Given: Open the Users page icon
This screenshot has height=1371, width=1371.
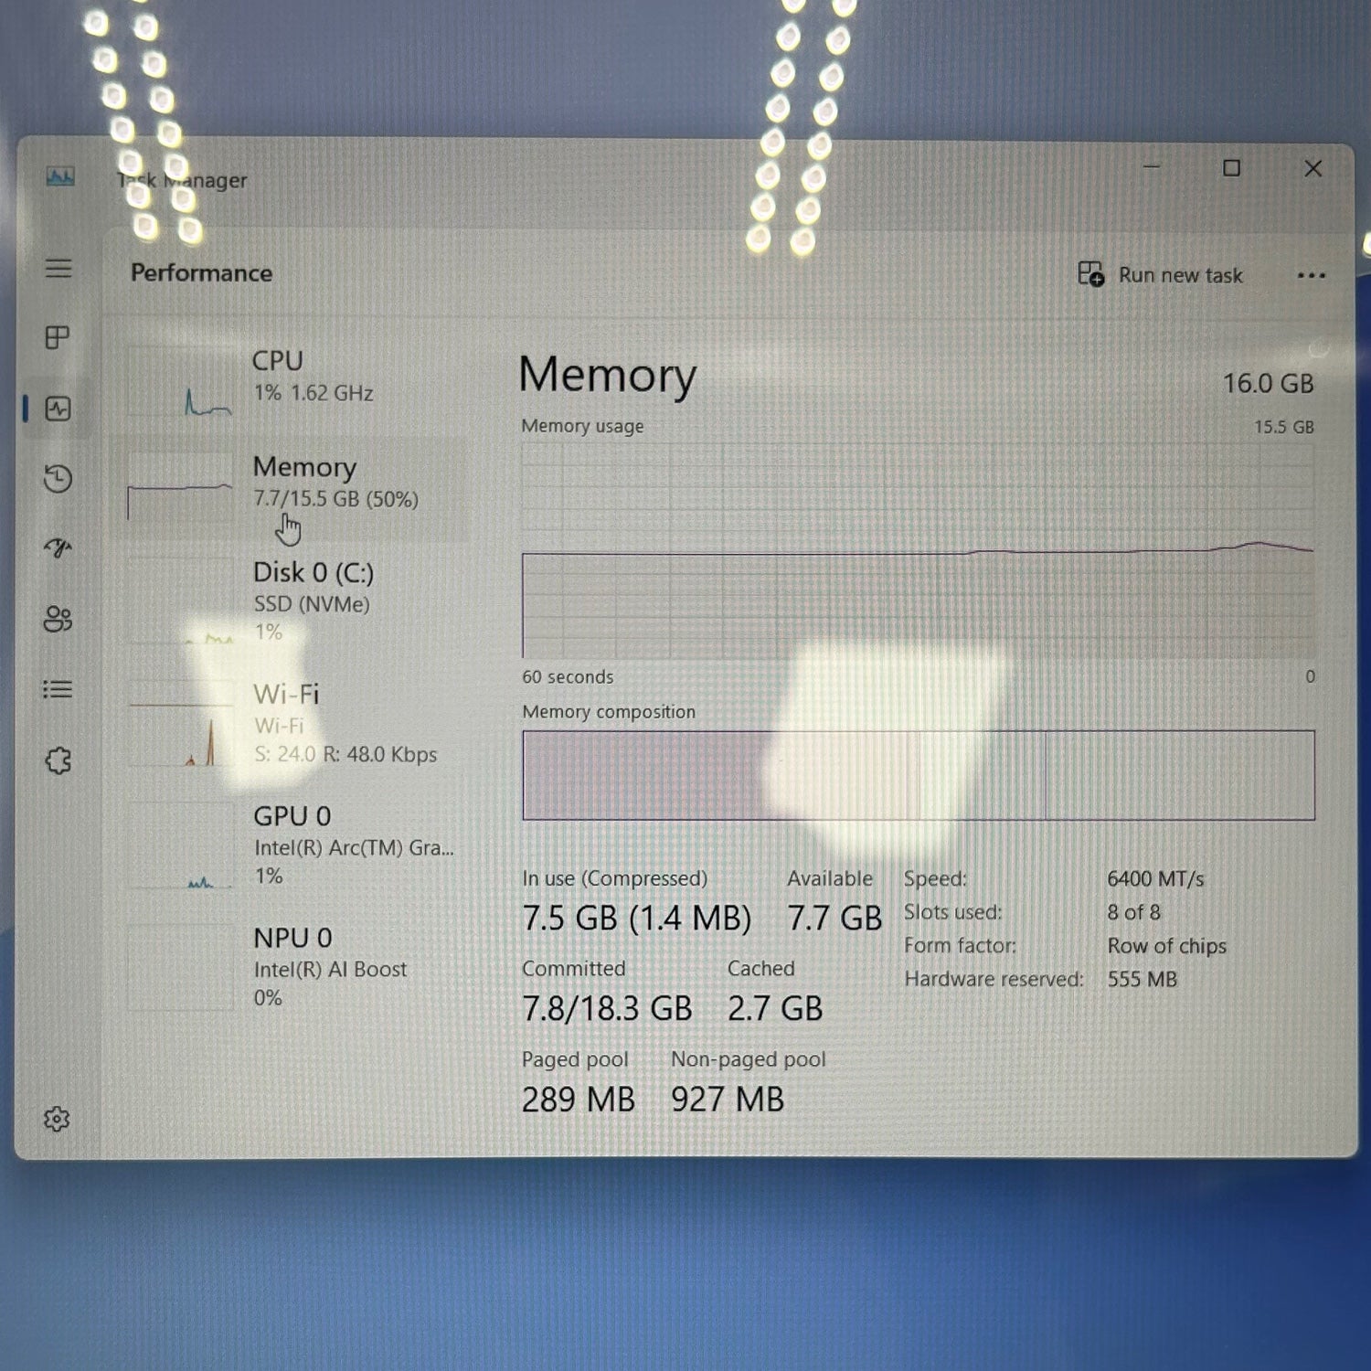Looking at the screenshot, I should pos(58,619).
